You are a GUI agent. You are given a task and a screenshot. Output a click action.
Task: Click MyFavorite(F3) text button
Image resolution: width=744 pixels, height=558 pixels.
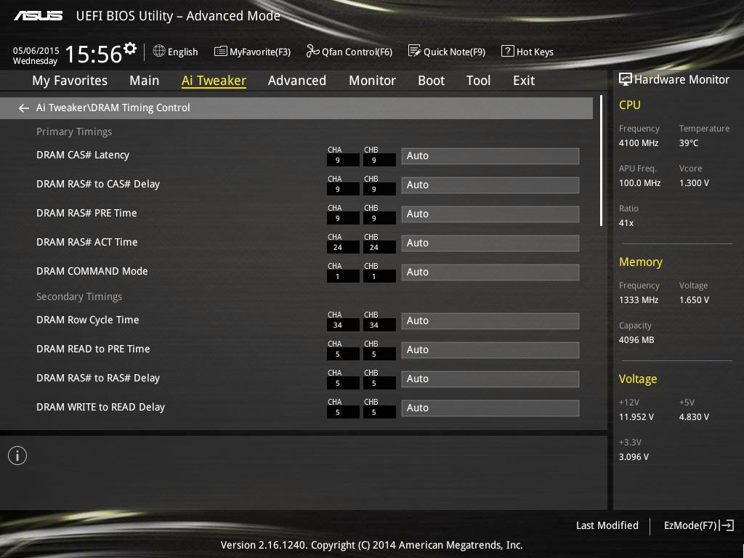tap(260, 52)
